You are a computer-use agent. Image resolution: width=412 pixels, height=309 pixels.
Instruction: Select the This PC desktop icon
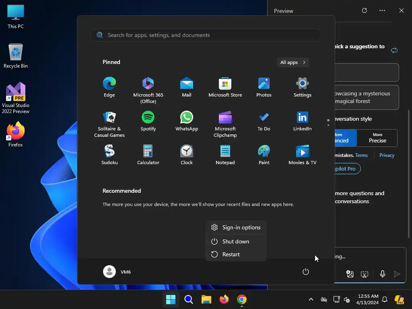(16, 16)
